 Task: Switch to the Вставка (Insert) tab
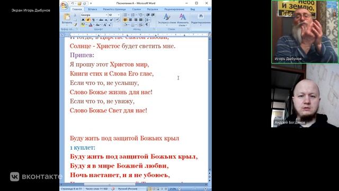(92, 10)
